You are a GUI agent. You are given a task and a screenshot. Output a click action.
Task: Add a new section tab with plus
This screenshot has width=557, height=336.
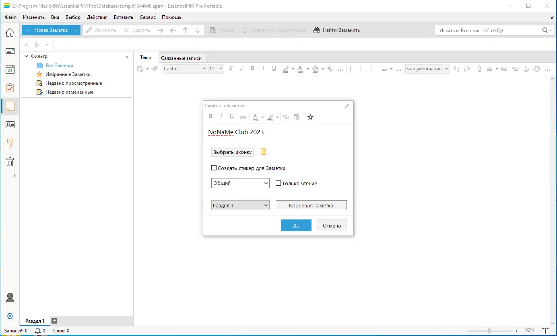pos(54,321)
